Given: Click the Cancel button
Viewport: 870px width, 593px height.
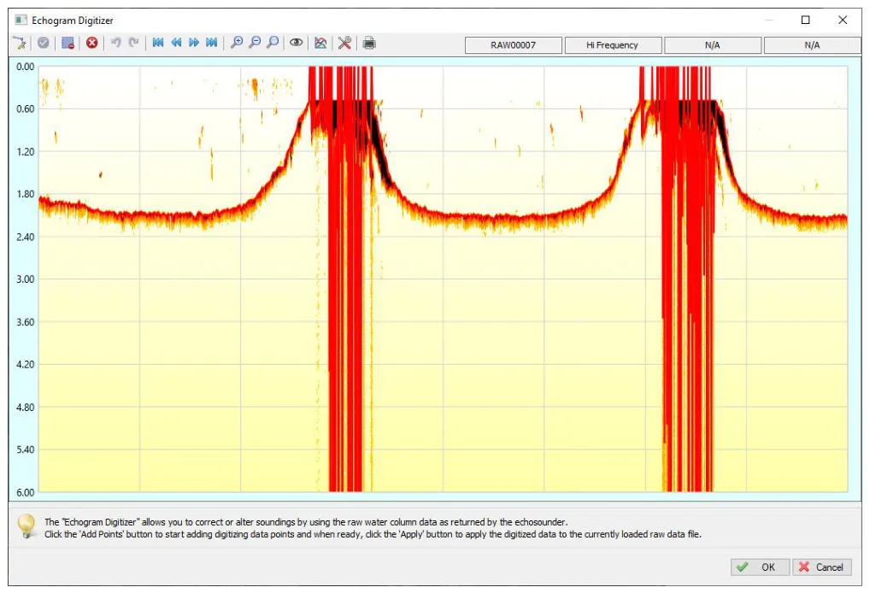Looking at the screenshot, I should tap(822, 567).
